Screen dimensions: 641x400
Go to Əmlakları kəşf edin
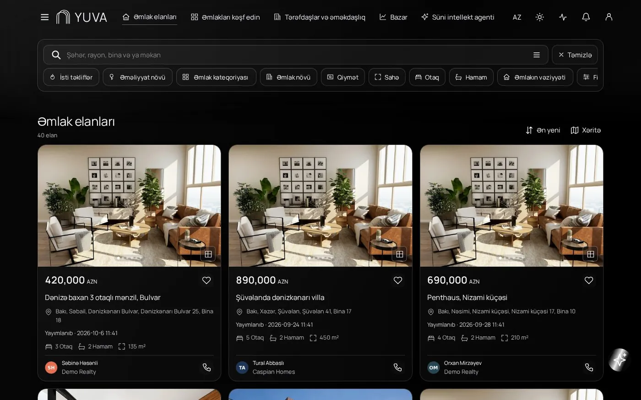coord(225,17)
